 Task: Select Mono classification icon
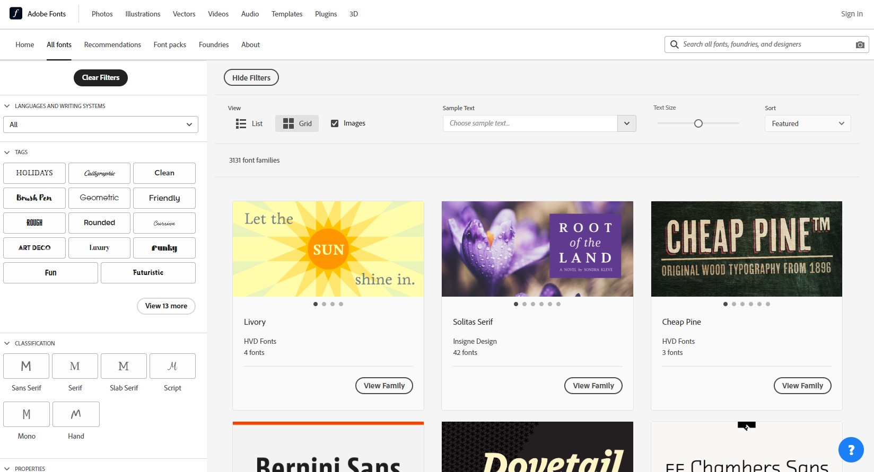[x=27, y=414]
